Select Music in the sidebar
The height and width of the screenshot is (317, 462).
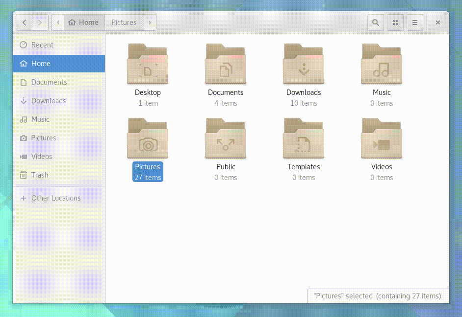41,119
